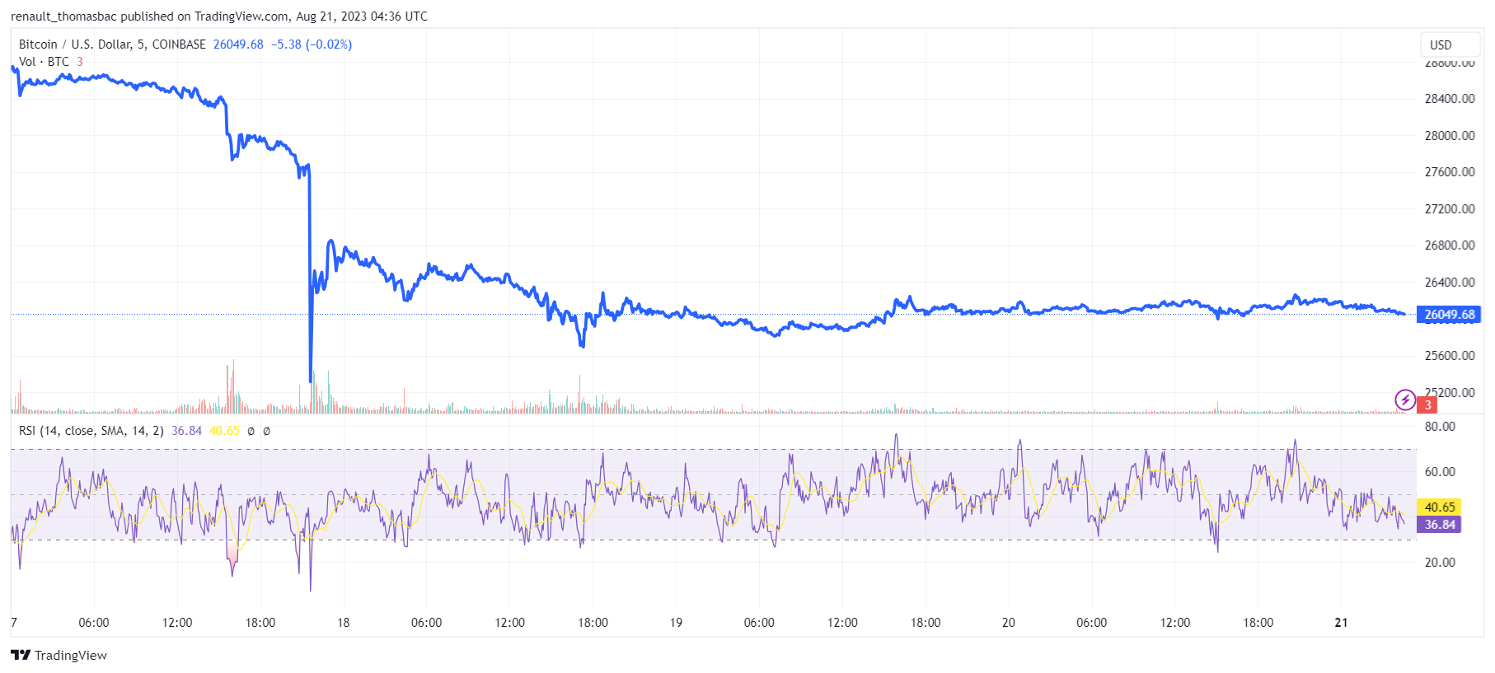
Task: Click the red volume value 3 in legend
Action: 80,62
